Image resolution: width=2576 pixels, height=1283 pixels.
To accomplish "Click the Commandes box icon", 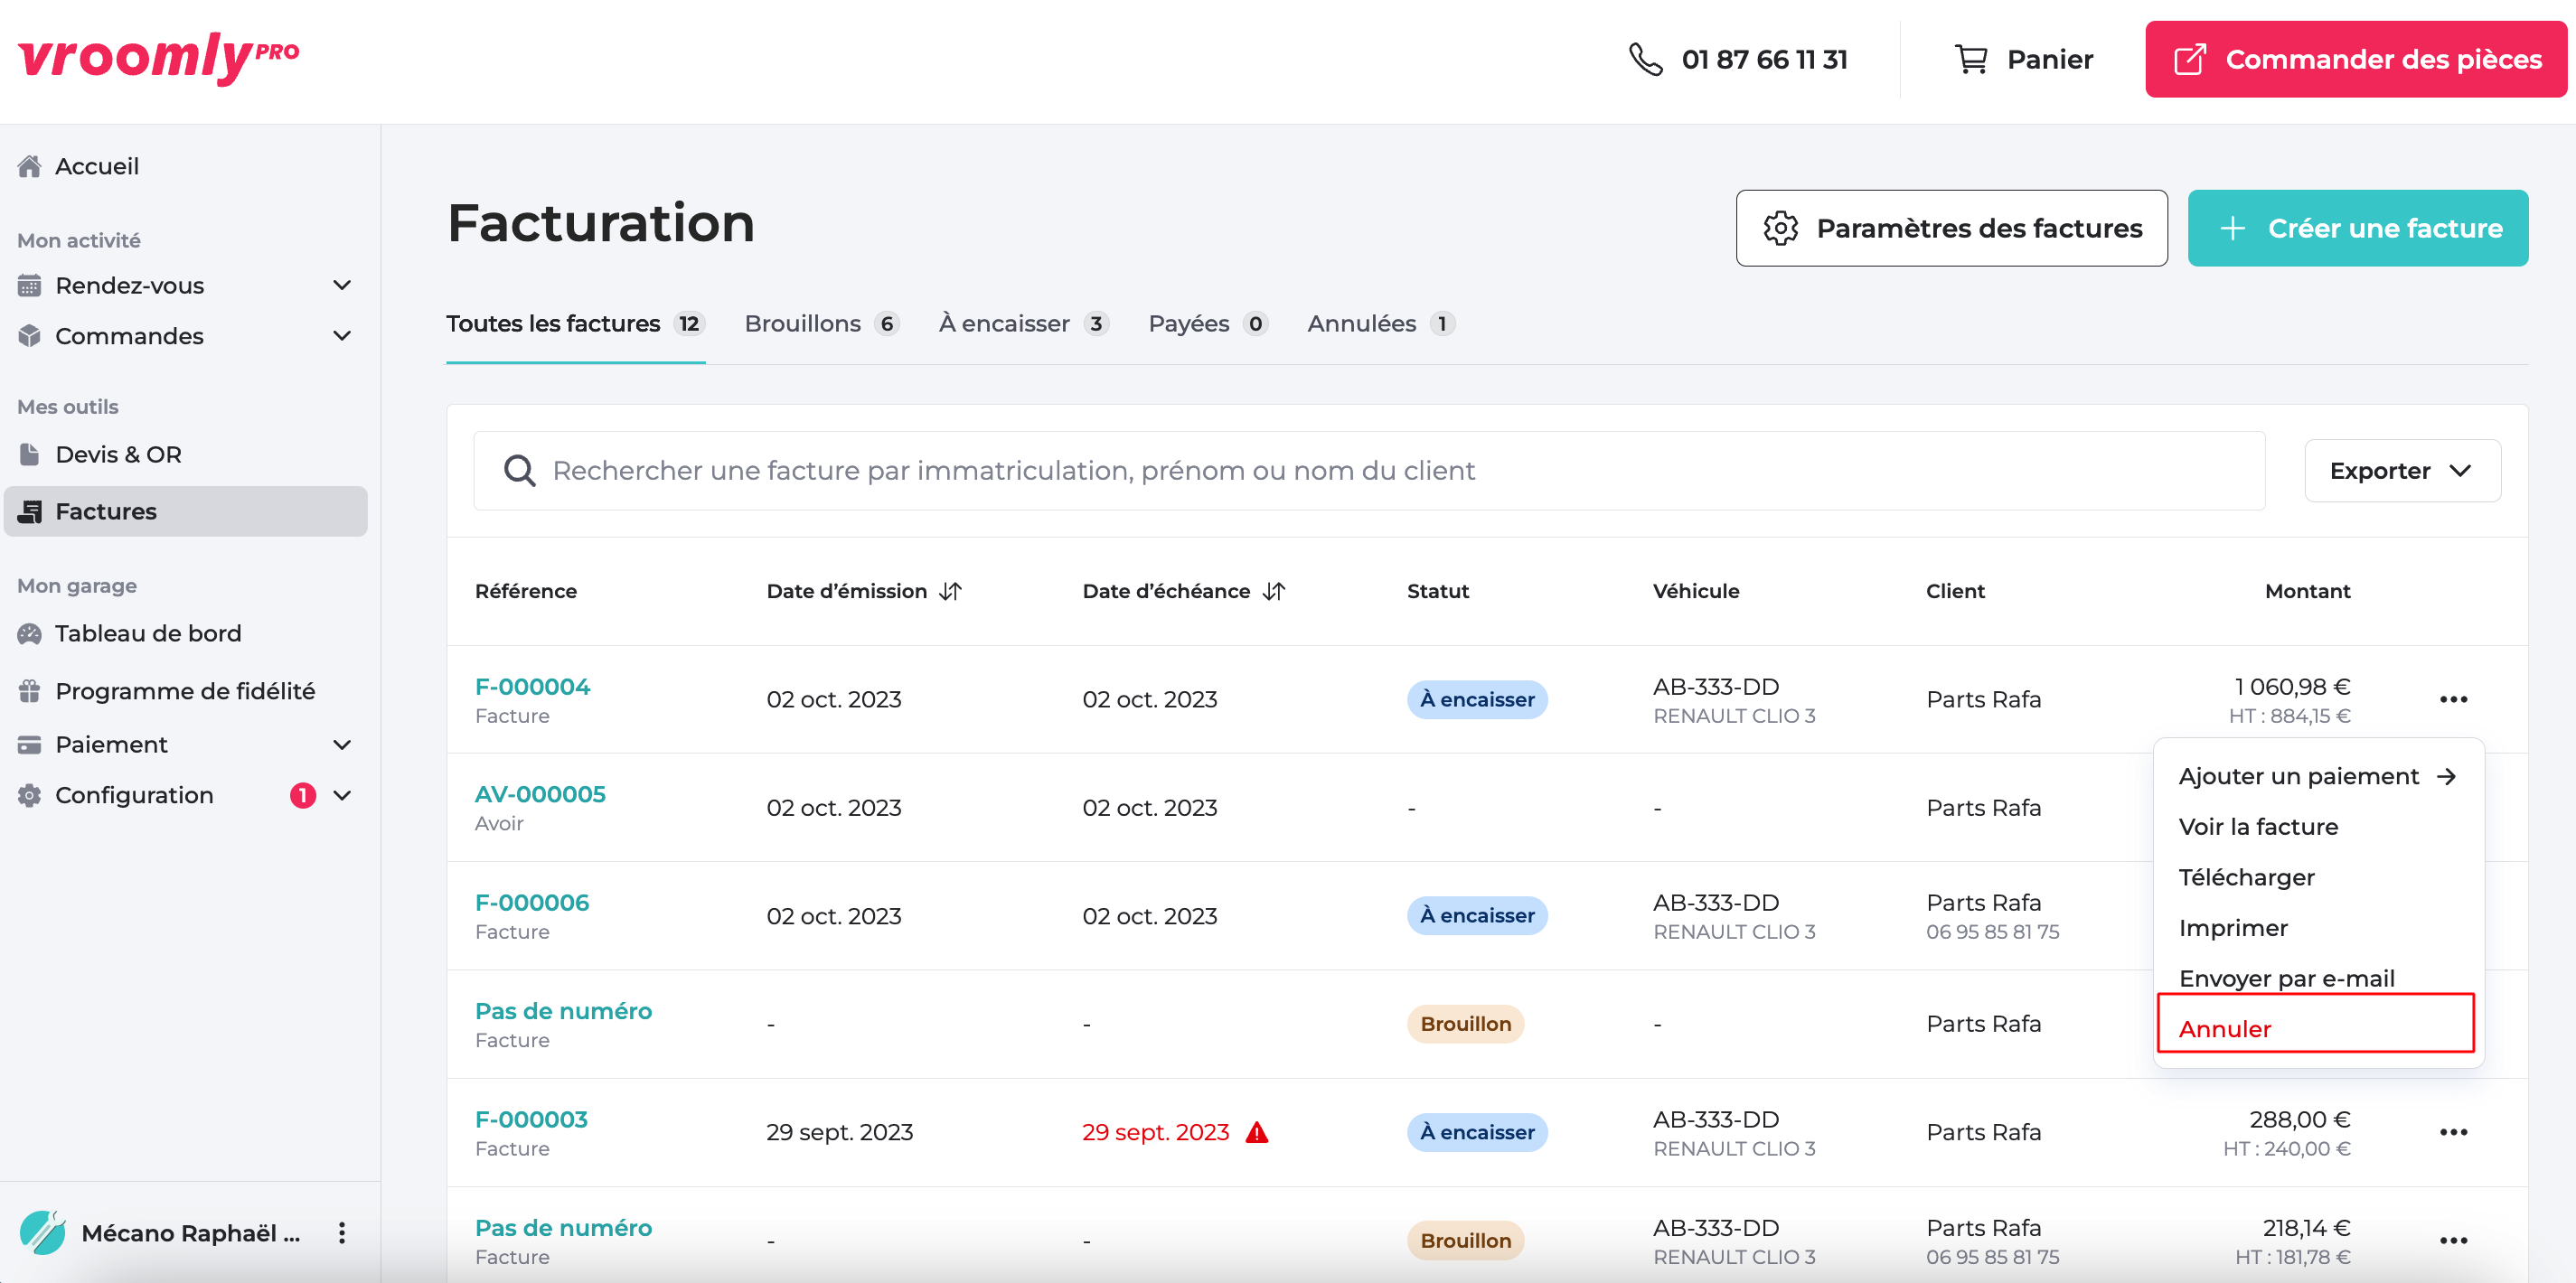I will (x=30, y=336).
